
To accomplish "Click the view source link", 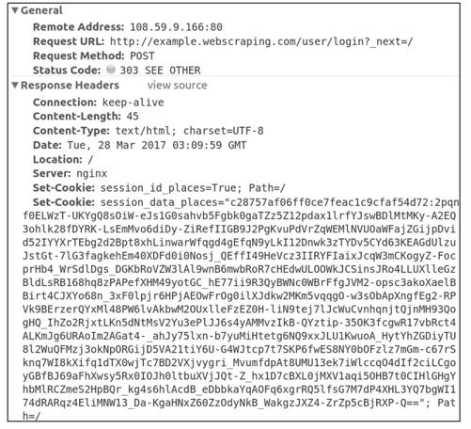I will tap(177, 86).
